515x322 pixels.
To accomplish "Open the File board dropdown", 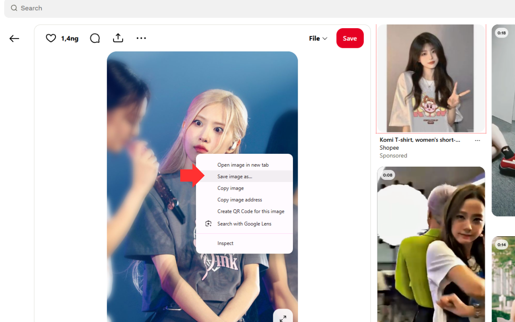I will [318, 38].
